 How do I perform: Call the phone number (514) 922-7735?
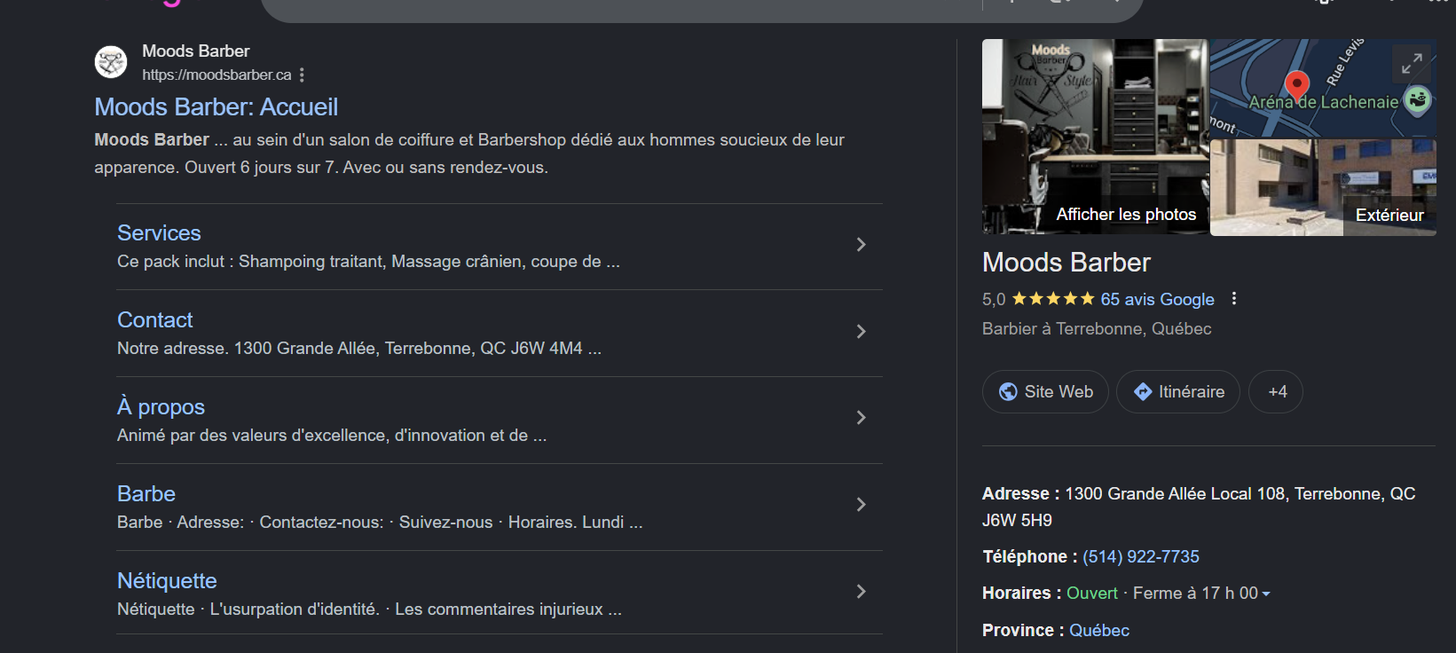coord(1141,557)
